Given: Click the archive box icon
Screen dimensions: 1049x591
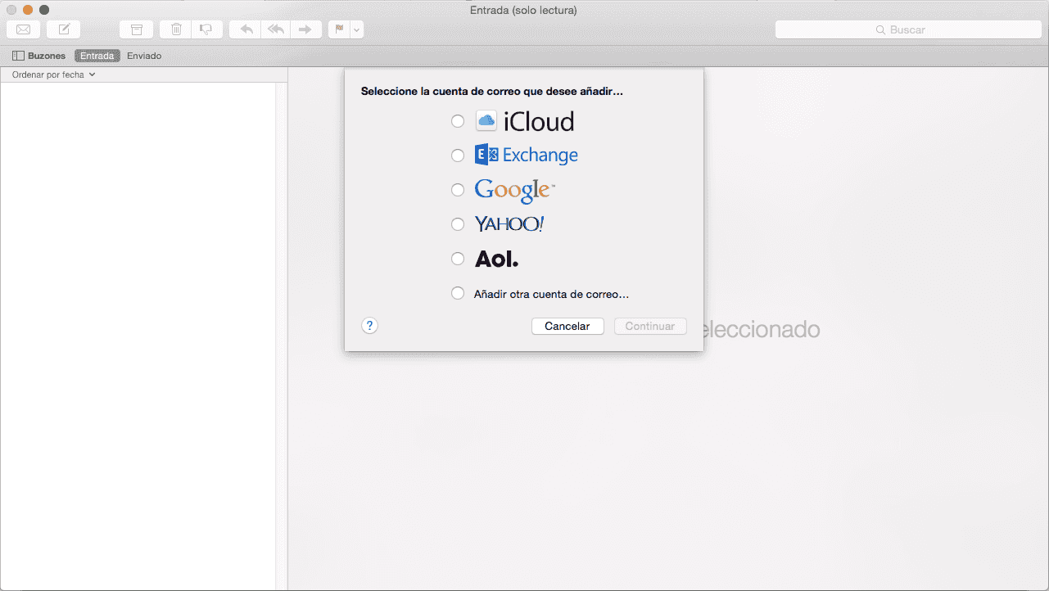Looking at the screenshot, I should pos(137,29).
